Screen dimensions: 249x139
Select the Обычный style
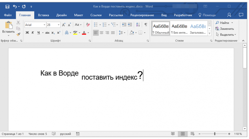point(161,29)
